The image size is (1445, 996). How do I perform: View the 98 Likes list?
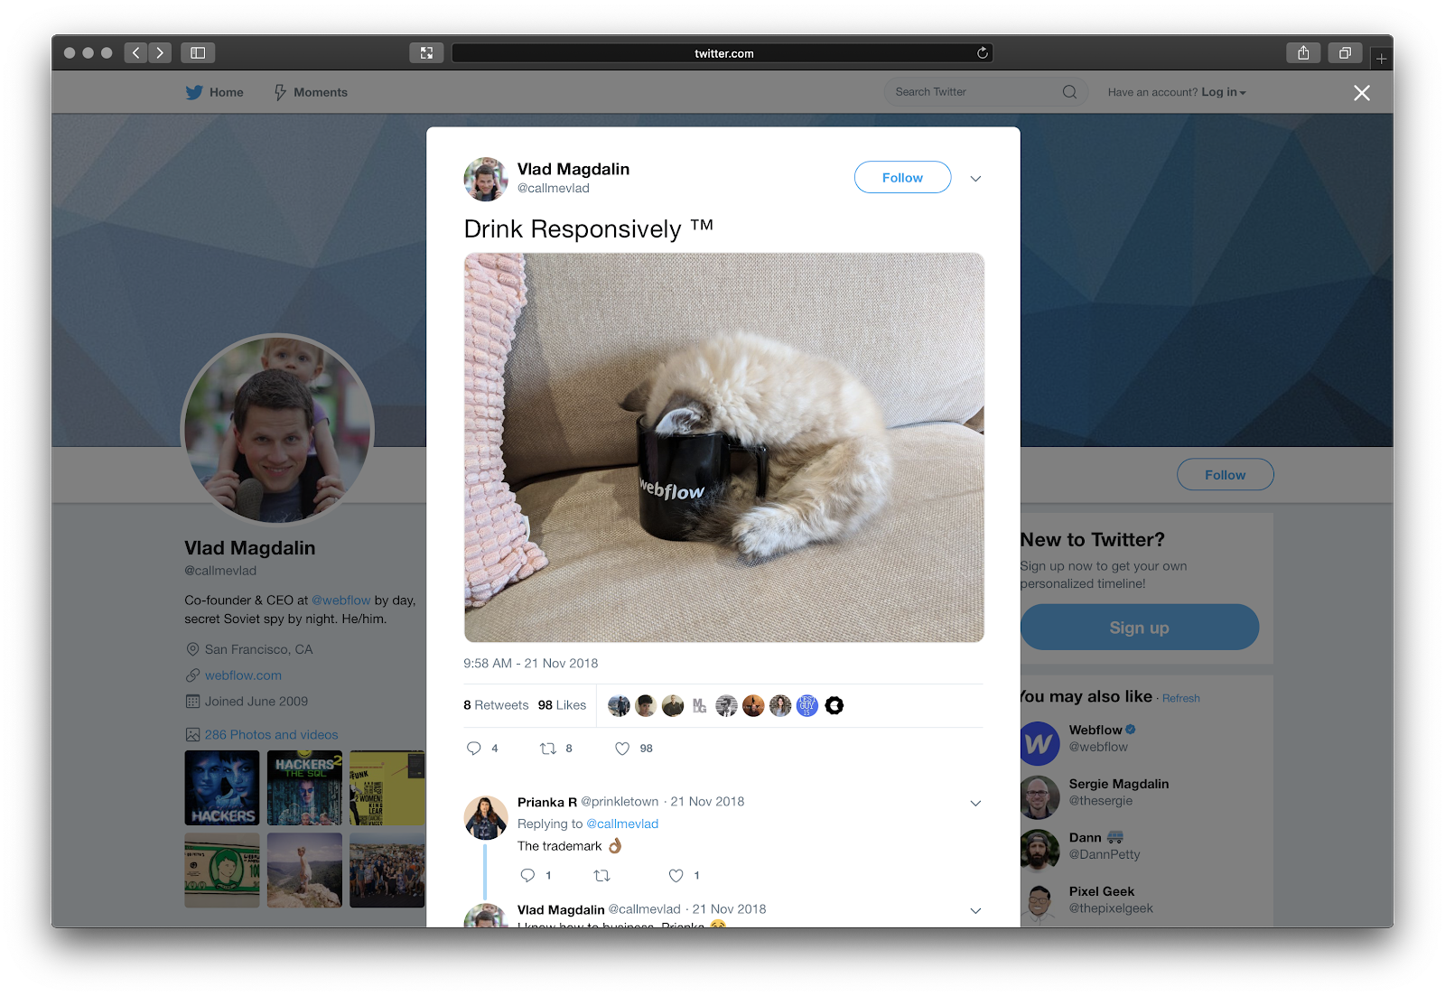pyautogui.click(x=562, y=705)
